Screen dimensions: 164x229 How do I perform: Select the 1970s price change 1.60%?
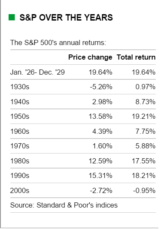102,146
